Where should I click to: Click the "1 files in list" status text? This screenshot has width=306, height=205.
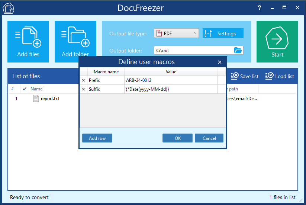click(282, 198)
